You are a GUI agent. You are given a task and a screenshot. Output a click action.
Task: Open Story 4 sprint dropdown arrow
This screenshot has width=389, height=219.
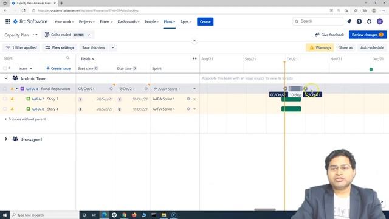pos(194,109)
